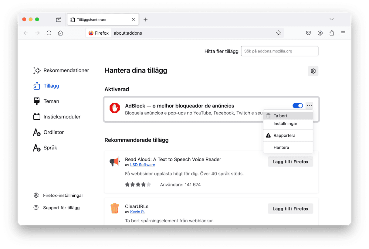This screenshot has height=249, width=369.
Task: Open the gear tools menu for add-ons
Action: (x=313, y=71)
